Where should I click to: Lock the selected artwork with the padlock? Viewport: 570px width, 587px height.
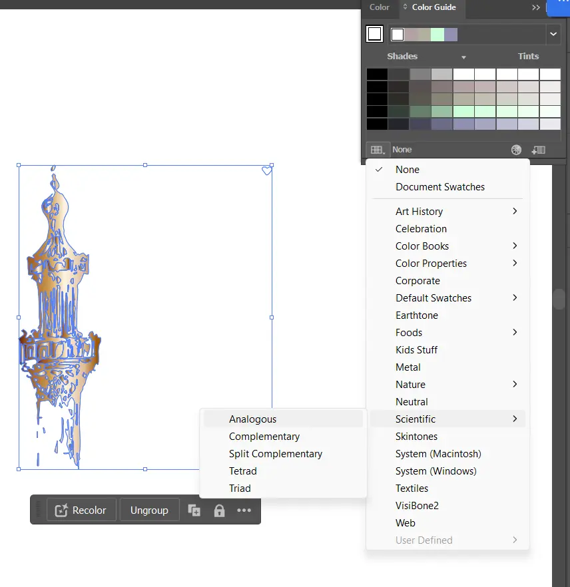pos(219,510)
